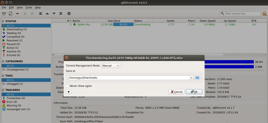Image resolution: width=268 pixels, height=123 pixels.
Task: Open Options via the gear icon
Action: pyautogui.click(x=69, y=13)
